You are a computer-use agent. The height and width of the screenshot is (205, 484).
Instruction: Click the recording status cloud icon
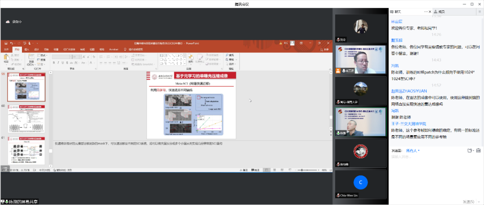(x=8, y=22)
